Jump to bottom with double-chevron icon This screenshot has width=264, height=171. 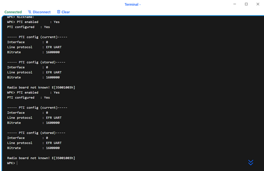tap(250, 162)
